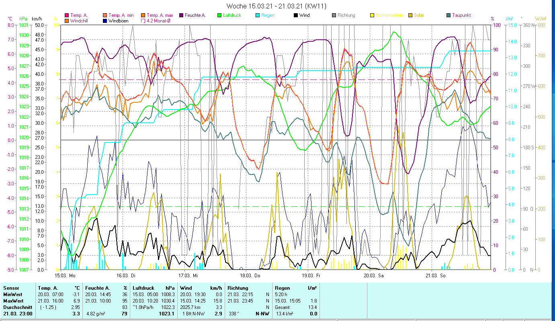Click the 21.03. 23:00 timestamp row label
The height and width of the screenshot is (321, 555).
tap(18, 314)
